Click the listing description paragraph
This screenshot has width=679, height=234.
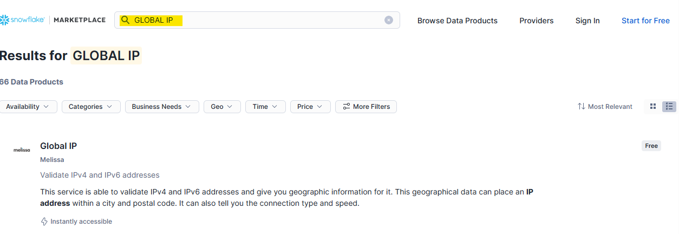pos(287,198)
